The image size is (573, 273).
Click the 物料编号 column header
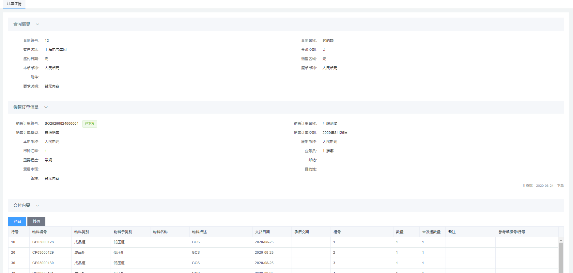(39, 232)
